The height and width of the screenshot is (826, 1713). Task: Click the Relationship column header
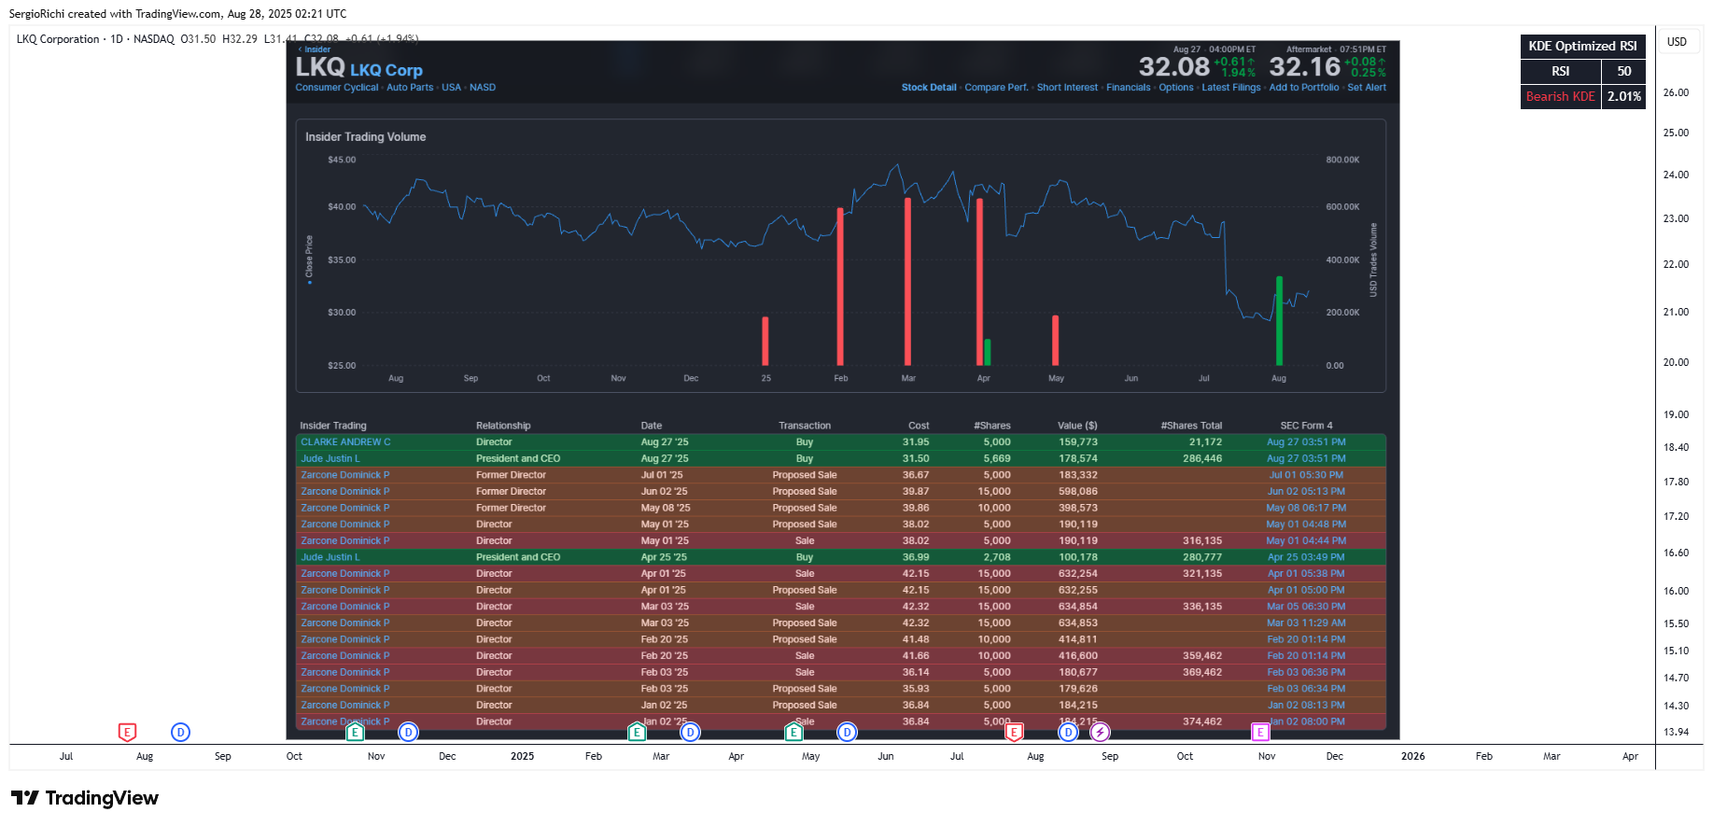[503, 426]
